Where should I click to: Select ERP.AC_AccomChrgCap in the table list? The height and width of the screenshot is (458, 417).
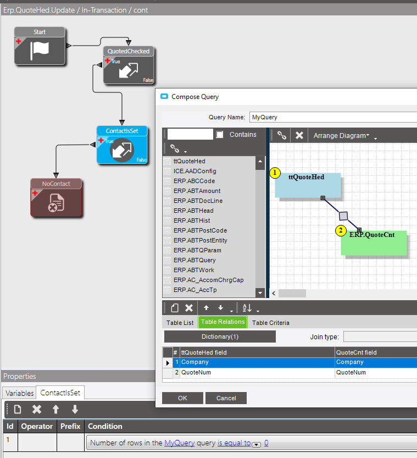click(x=208, y=280)
